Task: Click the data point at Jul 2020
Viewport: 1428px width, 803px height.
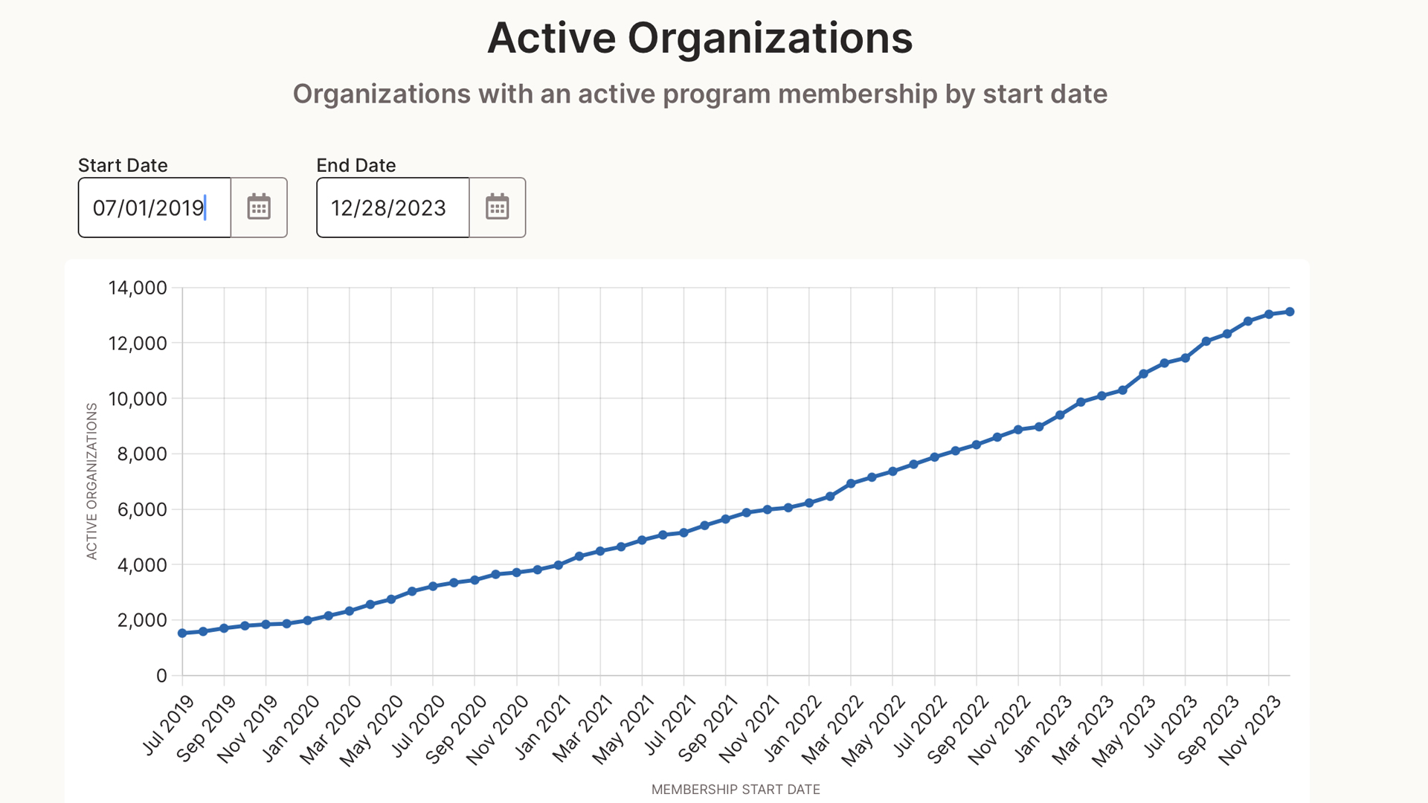Action: pos(433,587)
